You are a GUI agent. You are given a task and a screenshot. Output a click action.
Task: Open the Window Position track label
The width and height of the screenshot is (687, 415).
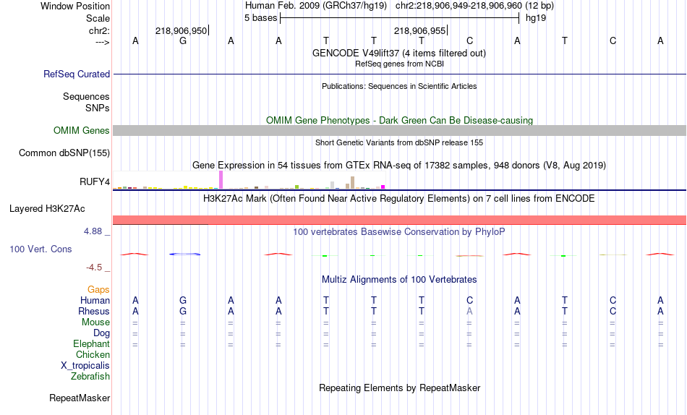coord(75,6)
